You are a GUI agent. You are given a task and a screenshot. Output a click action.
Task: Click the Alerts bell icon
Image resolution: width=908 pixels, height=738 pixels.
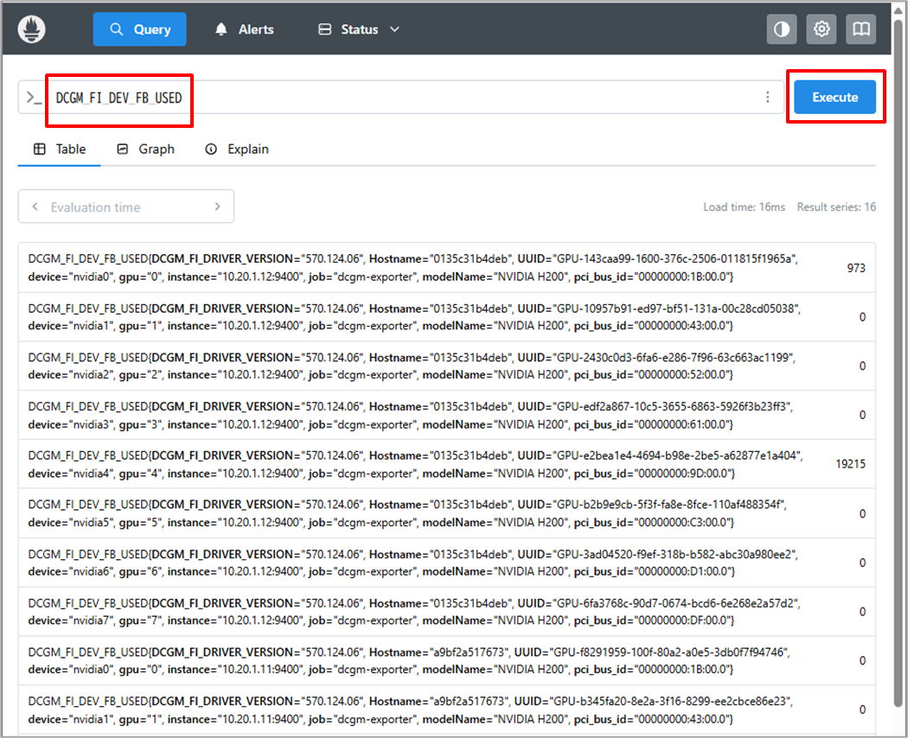(221, 29)
